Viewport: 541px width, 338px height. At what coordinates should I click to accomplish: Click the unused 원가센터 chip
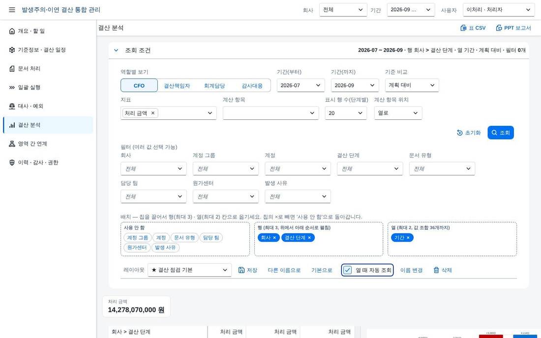click(137, 248)
